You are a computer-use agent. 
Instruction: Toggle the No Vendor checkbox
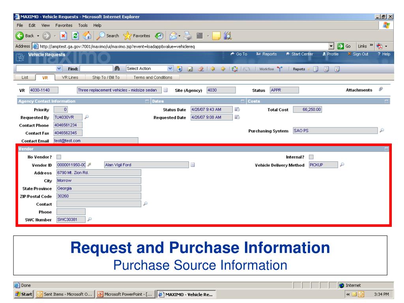coord(59,157)
